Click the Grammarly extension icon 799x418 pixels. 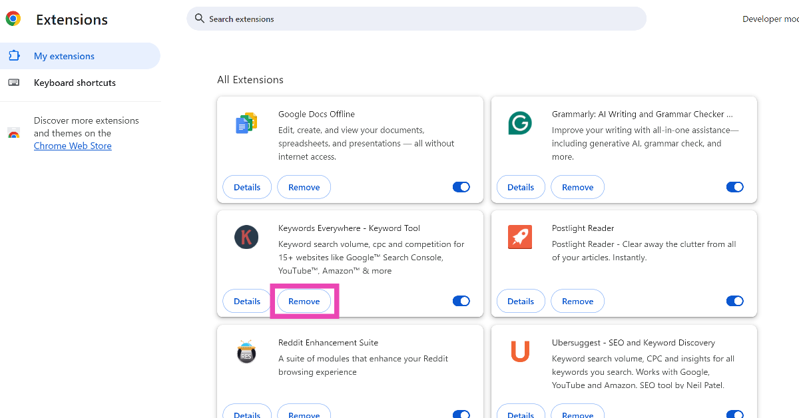[x=520, y=124]
